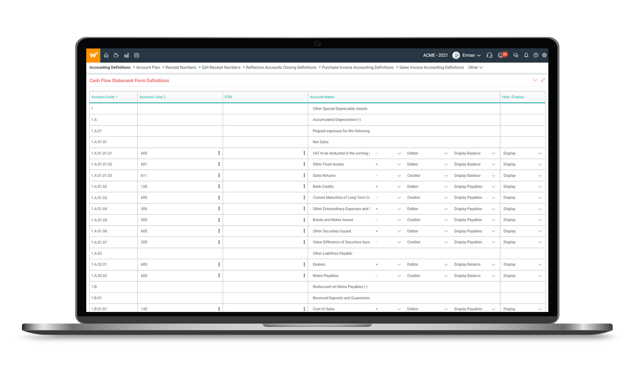Click the headset support icon
This screenshot has width=635, height=367.
pos(489,55)
